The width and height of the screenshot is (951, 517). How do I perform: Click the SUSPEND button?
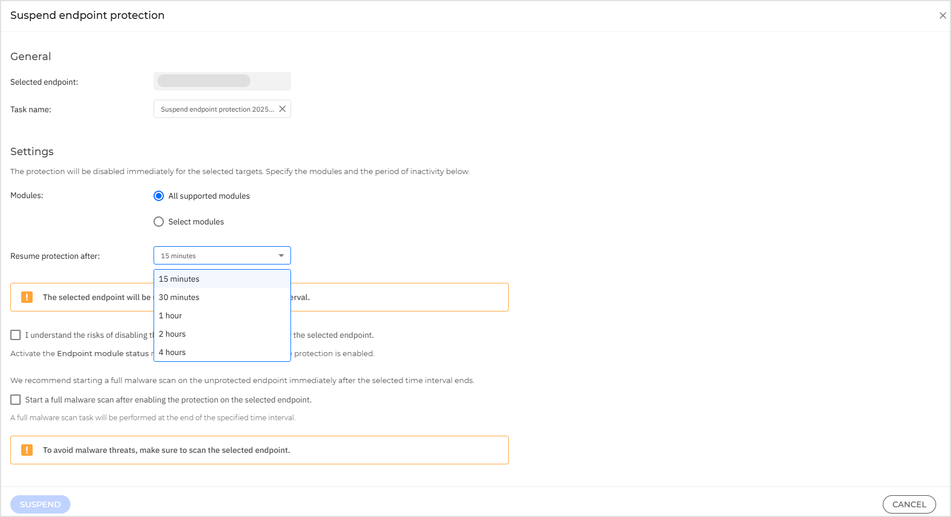tap(40, 504)
